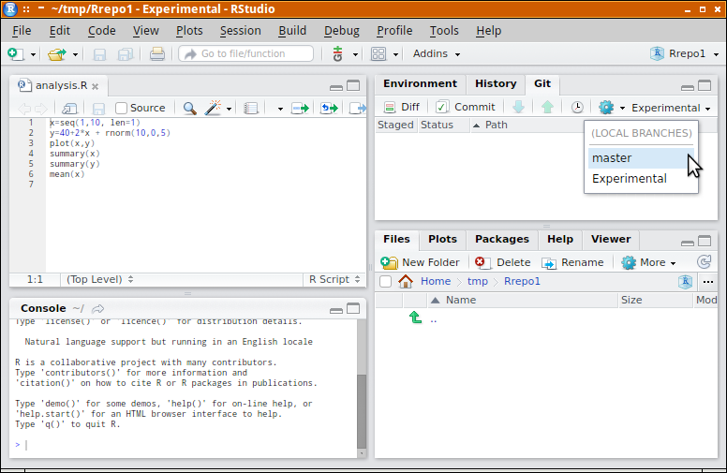Open the Session menu
This screenshot has height=473, width=727.
click(240, 31)
